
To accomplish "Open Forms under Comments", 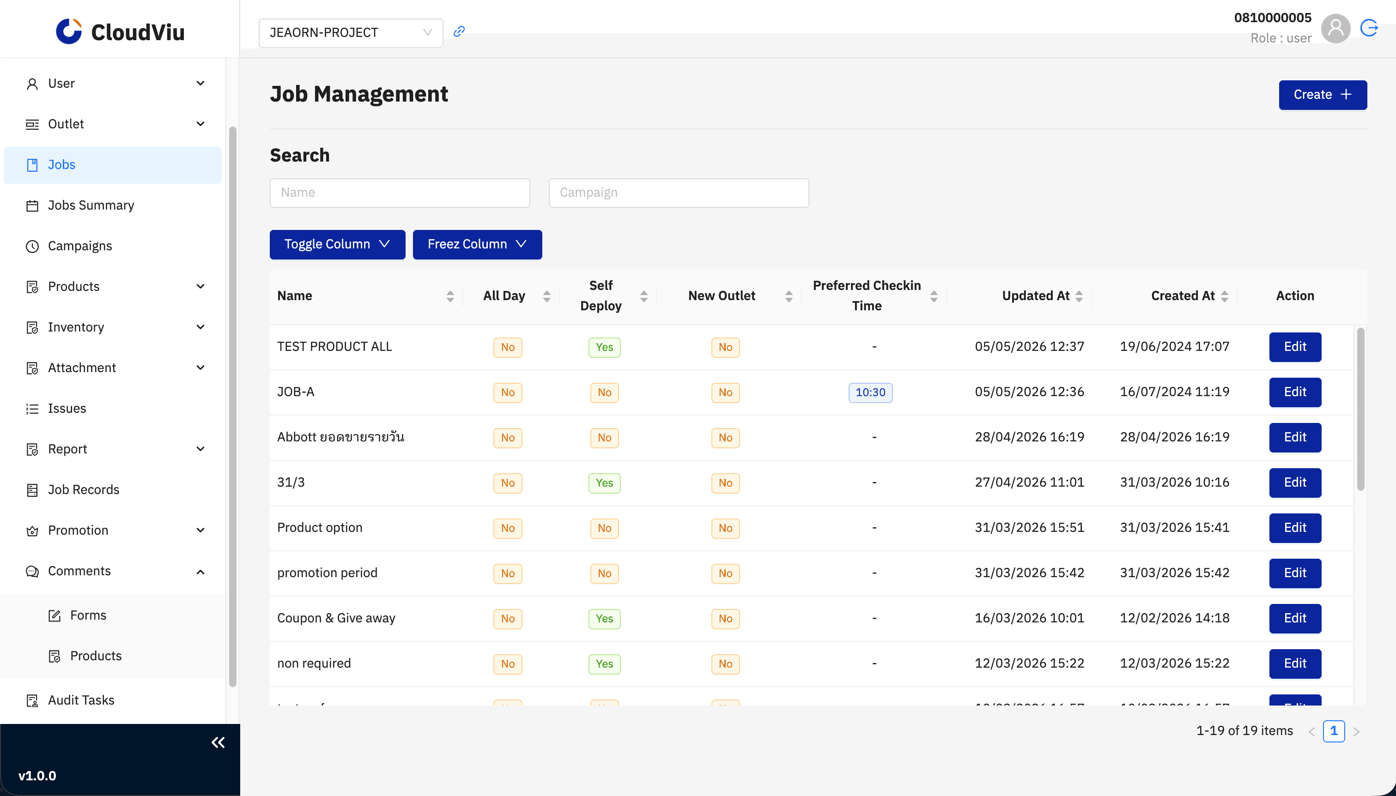I will tap(113, 615).
